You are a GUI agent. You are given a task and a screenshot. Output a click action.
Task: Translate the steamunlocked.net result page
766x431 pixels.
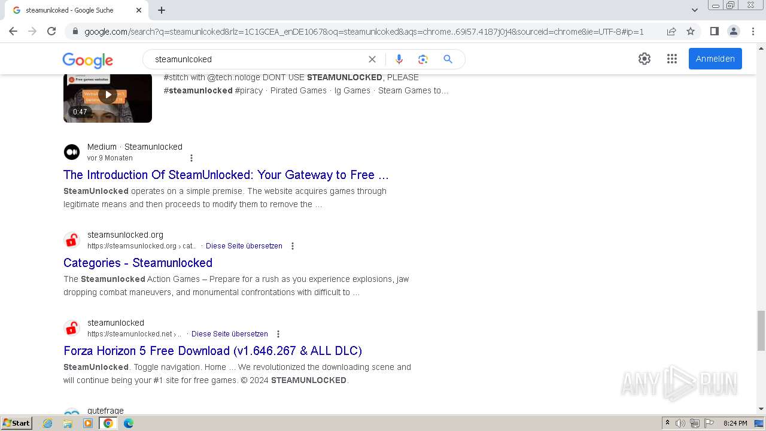coord(230,334)
